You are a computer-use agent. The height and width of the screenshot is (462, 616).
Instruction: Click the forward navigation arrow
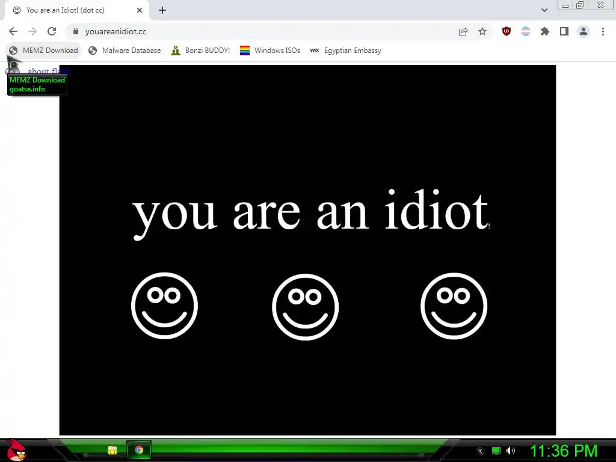point(32,31)
